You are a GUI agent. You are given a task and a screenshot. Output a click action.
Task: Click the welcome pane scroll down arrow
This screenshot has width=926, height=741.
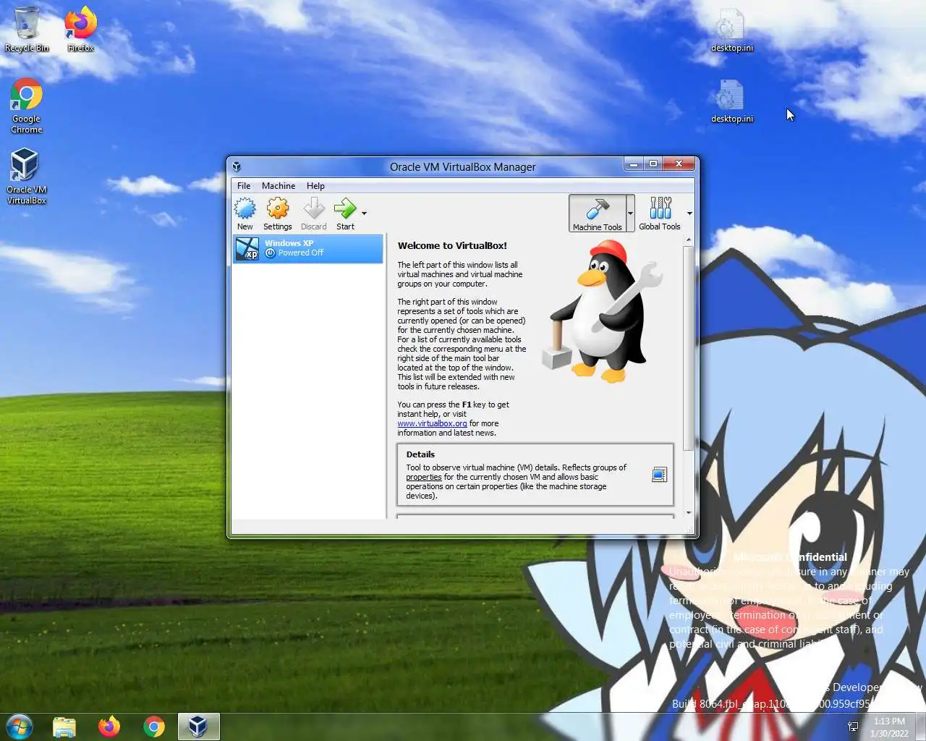[689, 513]
